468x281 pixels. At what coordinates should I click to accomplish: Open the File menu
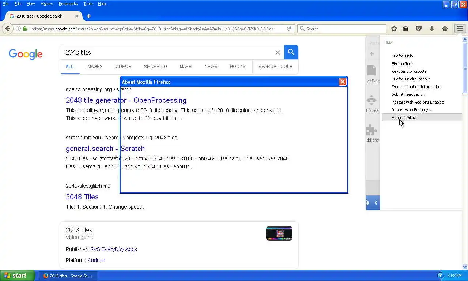pos(5,4)
